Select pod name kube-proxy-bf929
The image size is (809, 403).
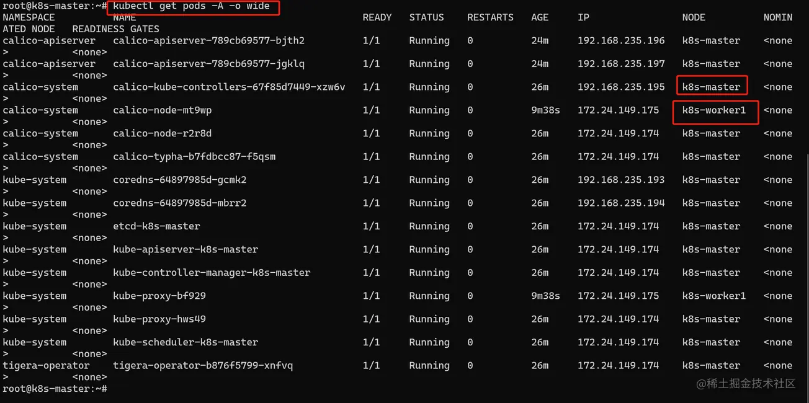pos(159,296)
